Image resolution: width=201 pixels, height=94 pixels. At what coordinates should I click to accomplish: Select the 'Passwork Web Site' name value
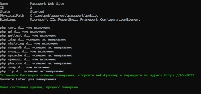click(47, 4)
